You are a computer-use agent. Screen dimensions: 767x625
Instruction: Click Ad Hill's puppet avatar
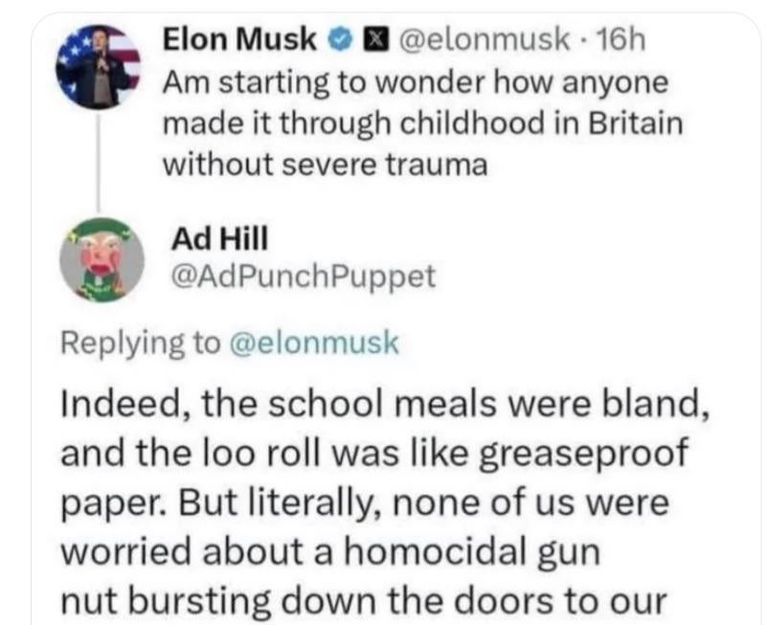[x=102, y=257]
